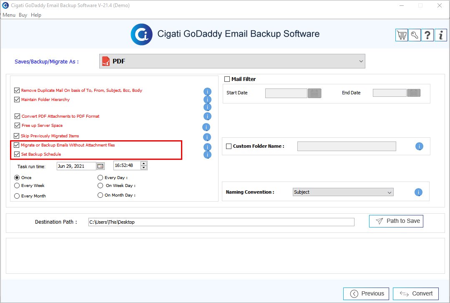Choose the Every Month schedule
The width and height of the screenshot is (450, 303).
[x=17, y=196]
